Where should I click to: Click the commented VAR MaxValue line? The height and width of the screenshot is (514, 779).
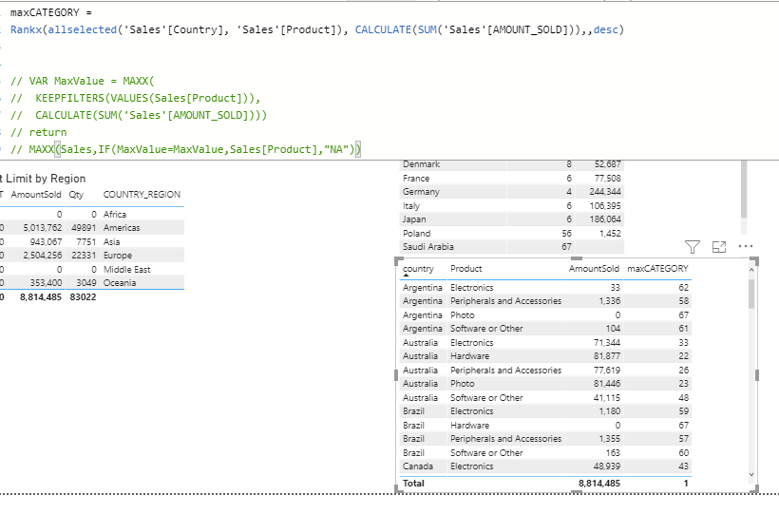tap(83, 81)
